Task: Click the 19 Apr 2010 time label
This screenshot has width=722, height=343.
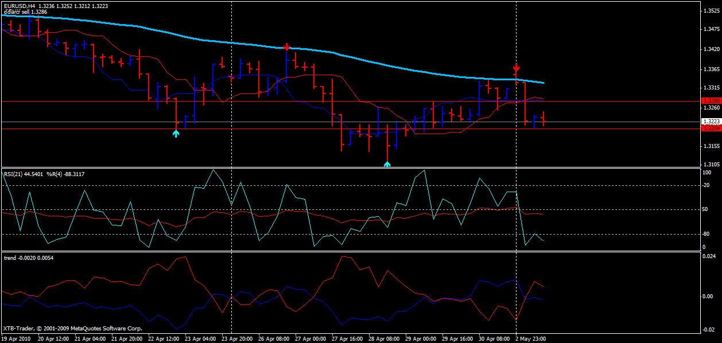Action: 17,339
